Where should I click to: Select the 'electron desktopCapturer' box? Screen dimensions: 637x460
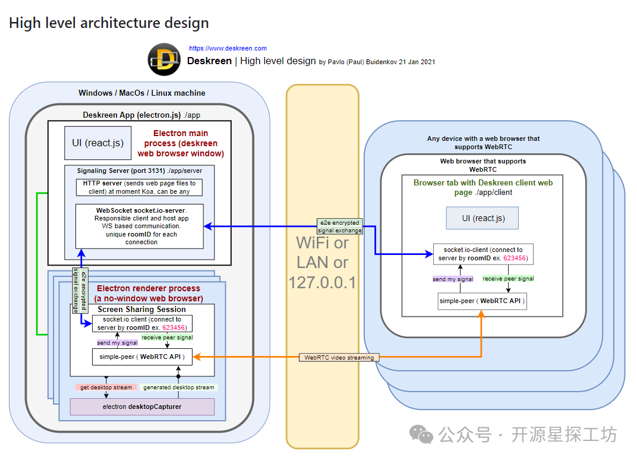tap(142, 407)
